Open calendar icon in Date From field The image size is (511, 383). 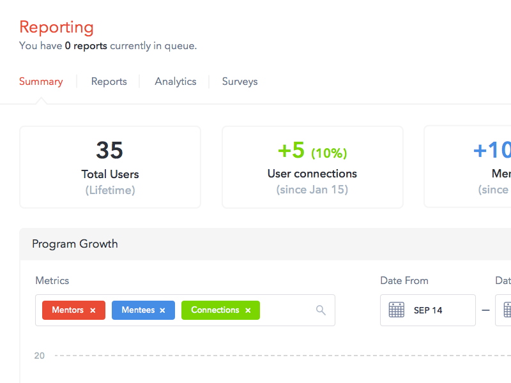pos(396,310)
